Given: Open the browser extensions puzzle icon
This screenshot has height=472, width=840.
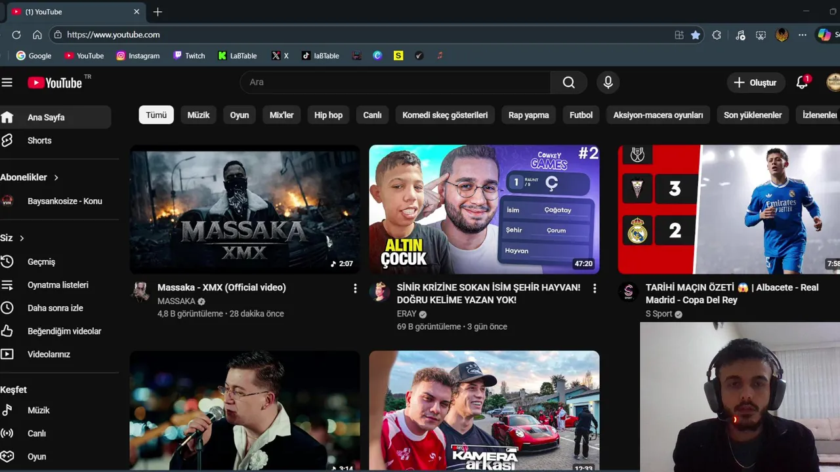Looking at the screenshot, I should (x=717, y=35).
